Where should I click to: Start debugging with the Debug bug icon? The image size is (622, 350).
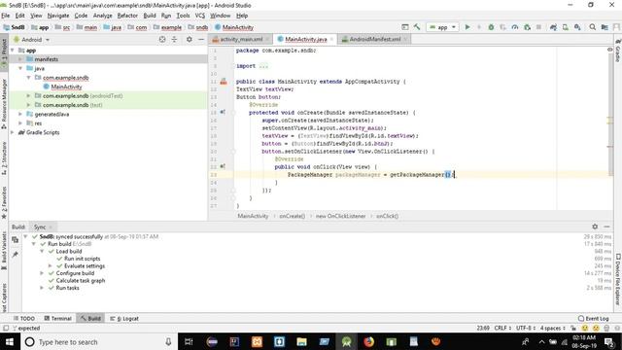[491, 27]
